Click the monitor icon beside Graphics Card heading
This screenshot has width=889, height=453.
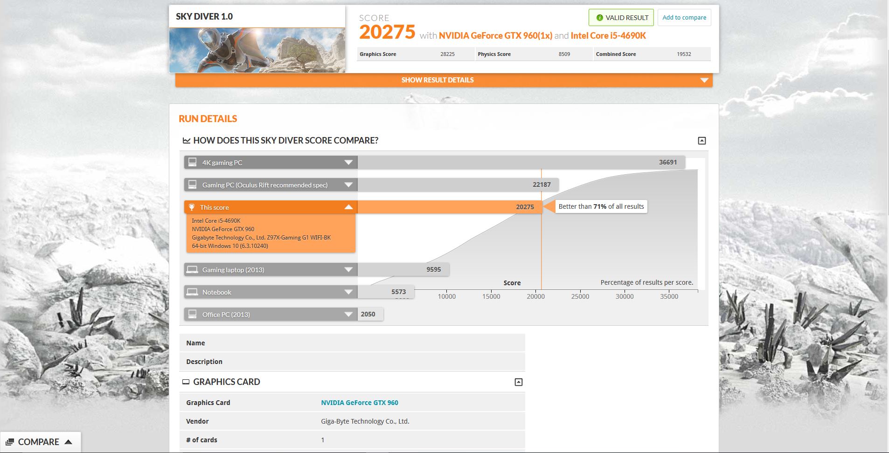(x=186, y=382)
